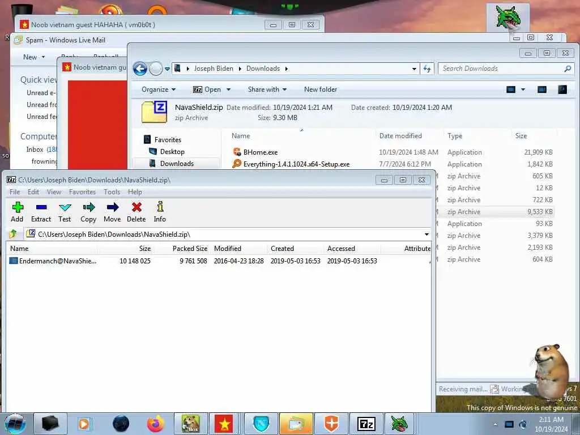
Task: Open Firefox from the taskbar
Action: pyautogui.click(x=155, y=424)
